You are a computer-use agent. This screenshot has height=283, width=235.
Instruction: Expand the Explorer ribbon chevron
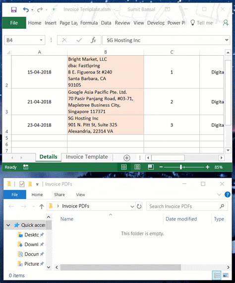[219, 195]
